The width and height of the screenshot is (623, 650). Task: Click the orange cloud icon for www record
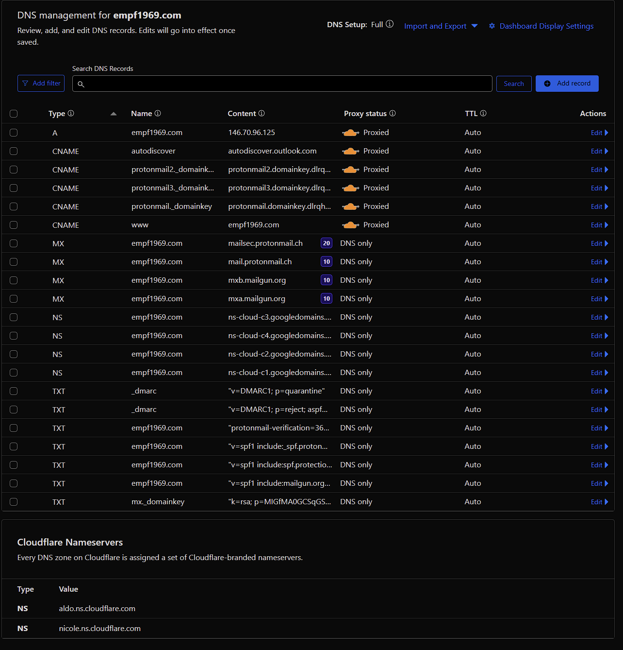click(x=350, y=225)
